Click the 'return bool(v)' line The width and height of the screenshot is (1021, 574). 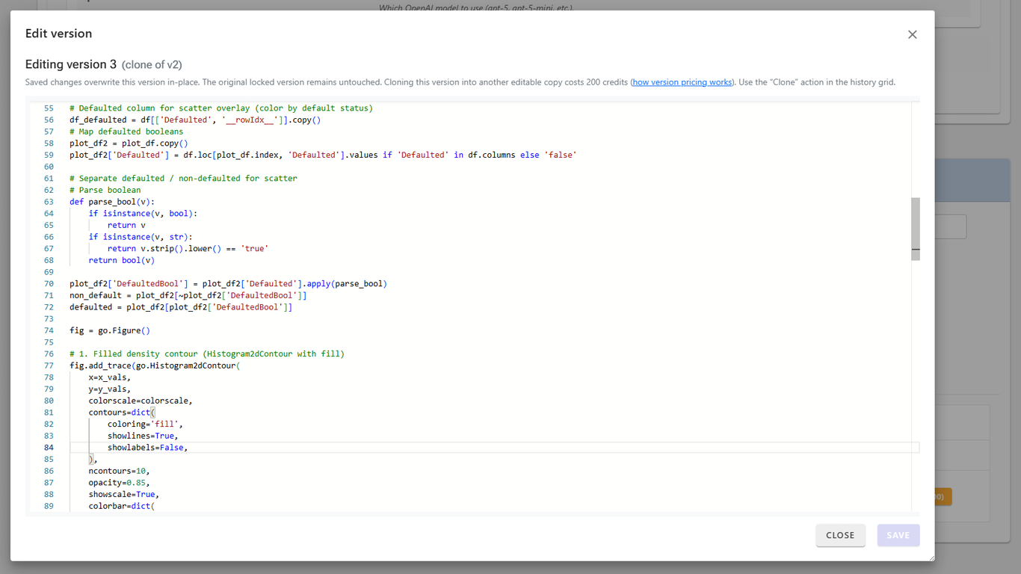[122, 260]
